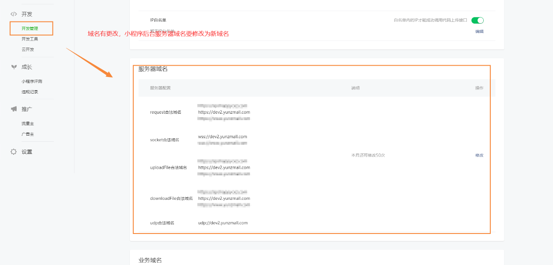Open 开发工具 from the sidebar
Screen dimensions: 553x265
[30, 39]
